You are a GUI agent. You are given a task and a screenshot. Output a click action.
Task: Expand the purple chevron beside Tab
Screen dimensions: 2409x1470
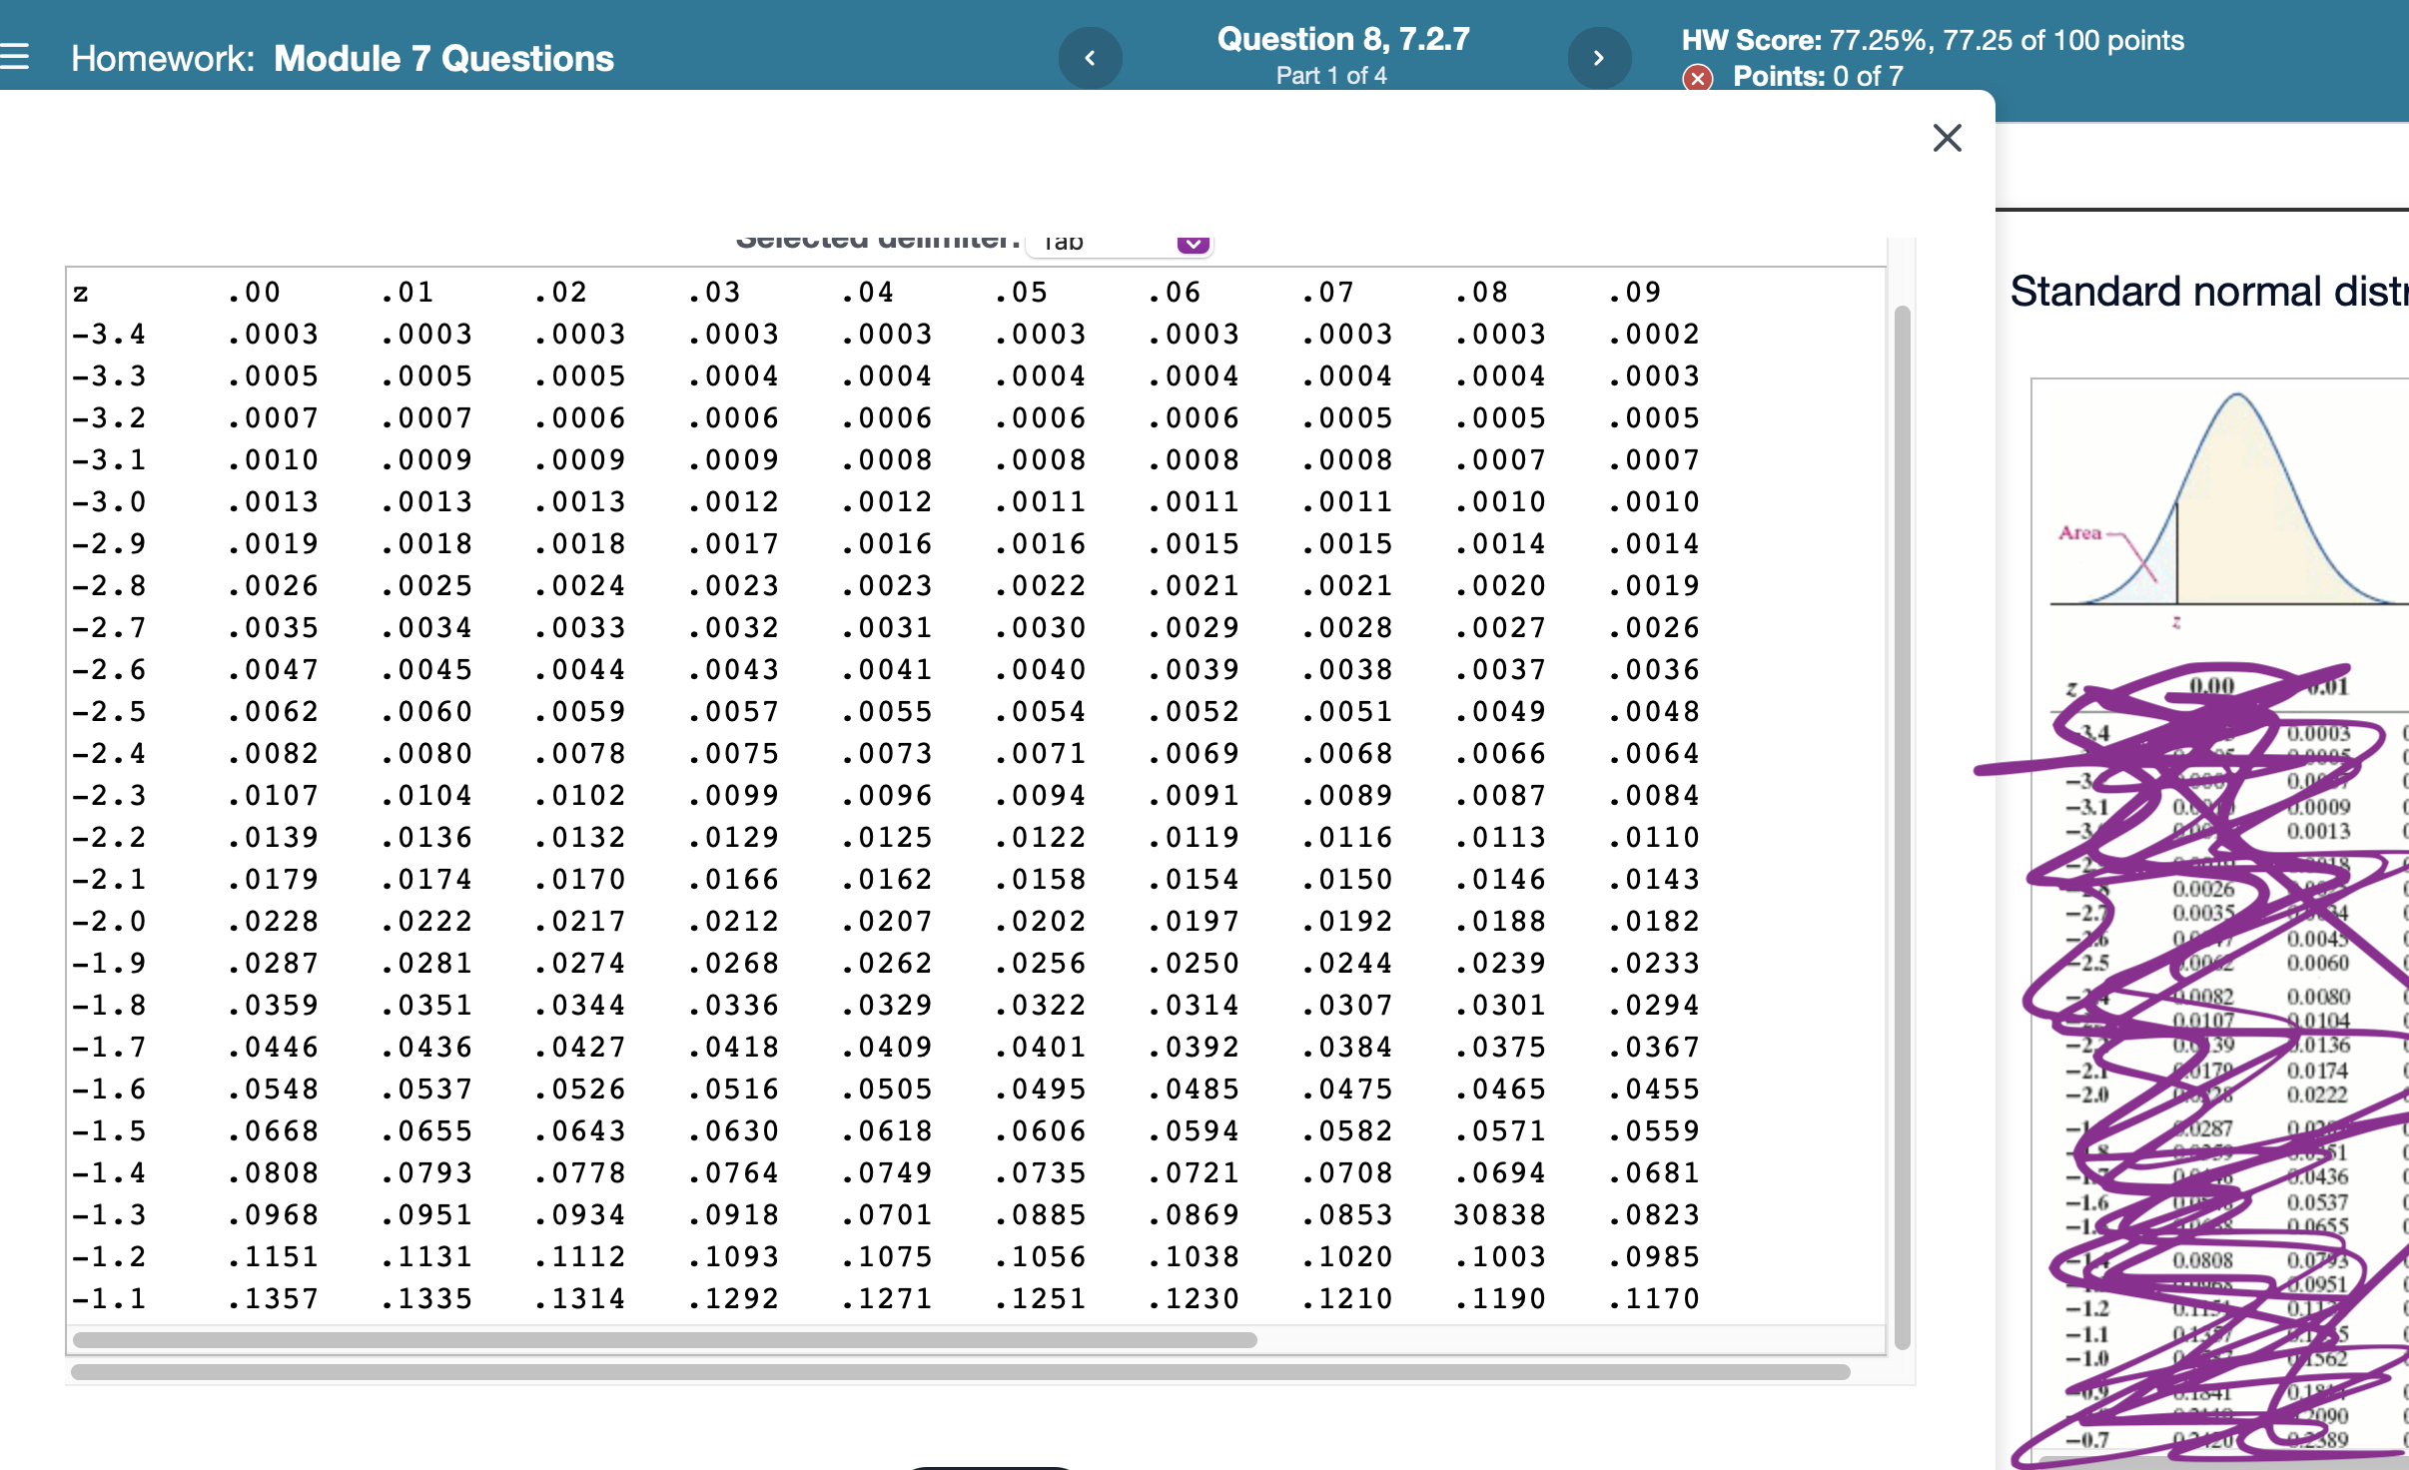point(1192,243)
